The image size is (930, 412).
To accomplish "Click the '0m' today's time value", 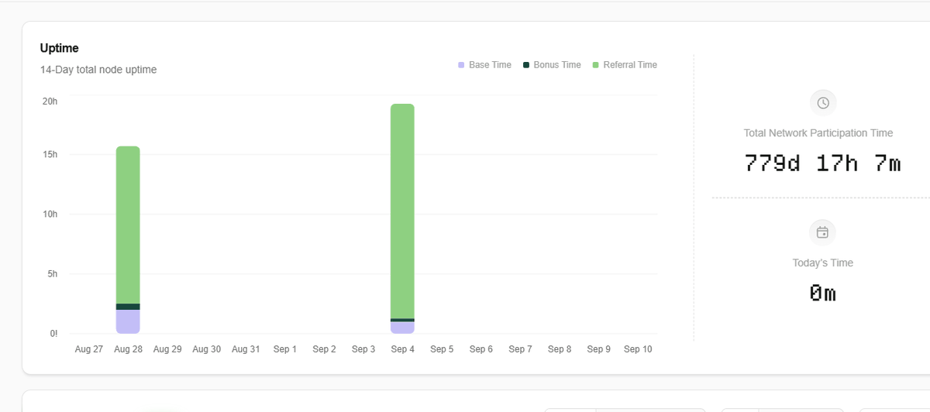I will 823,293.
